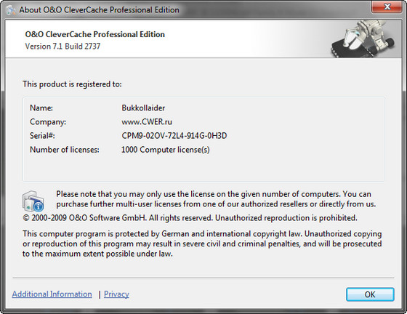Close the About dialog window
The image size is (407, 314).
click(387, 7)
